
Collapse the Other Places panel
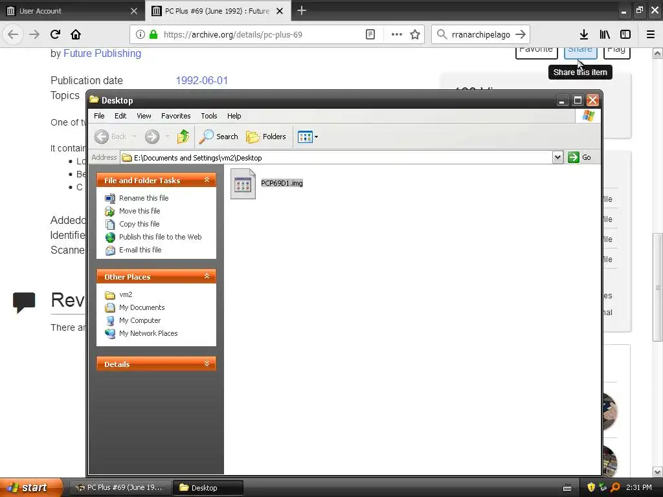207,276
